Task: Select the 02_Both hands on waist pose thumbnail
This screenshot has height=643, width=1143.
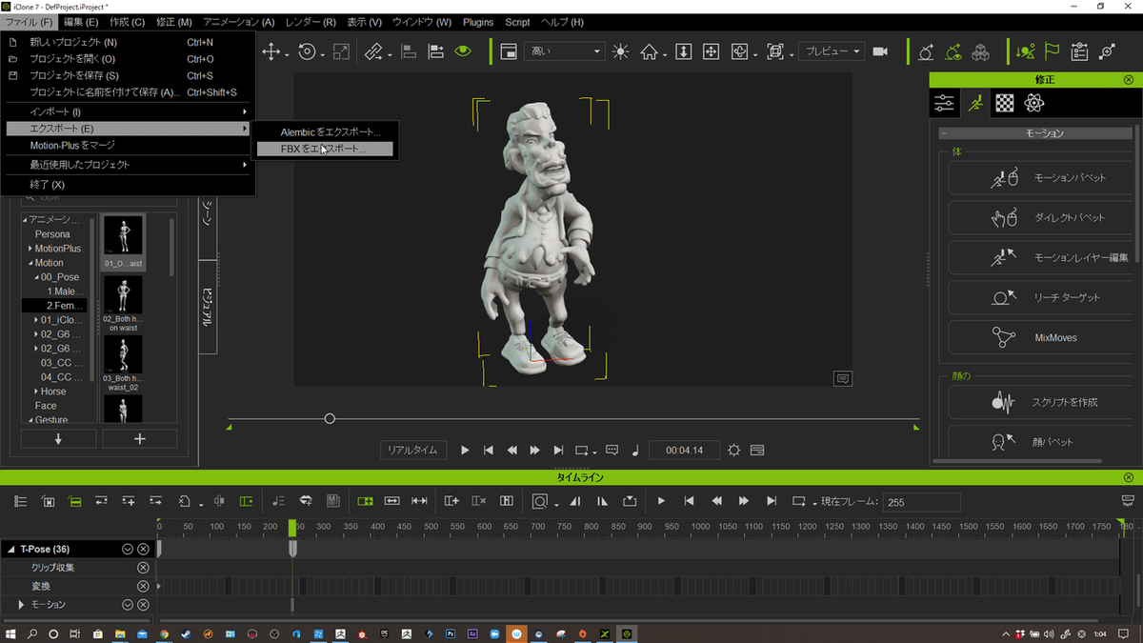Action: coord(123,295)
